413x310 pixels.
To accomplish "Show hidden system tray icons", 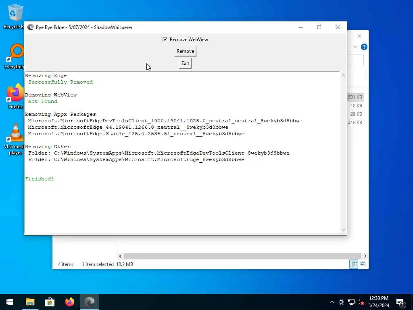I will (x=332, y=302).
